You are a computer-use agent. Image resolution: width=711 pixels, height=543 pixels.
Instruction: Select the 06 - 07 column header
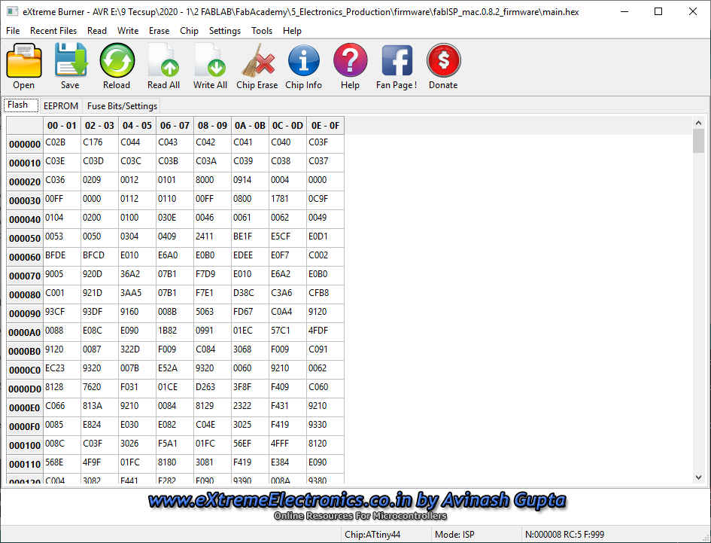175,126
